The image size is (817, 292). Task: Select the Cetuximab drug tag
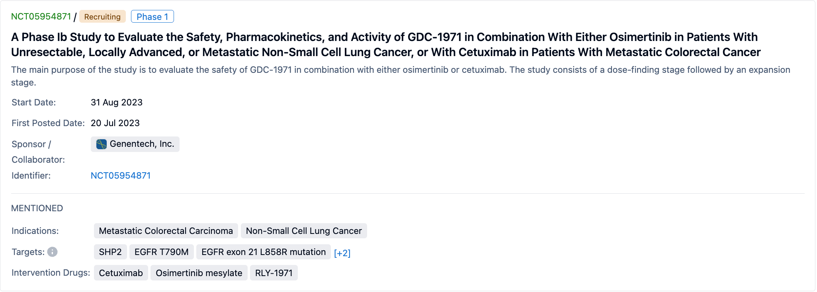point(121,273)
